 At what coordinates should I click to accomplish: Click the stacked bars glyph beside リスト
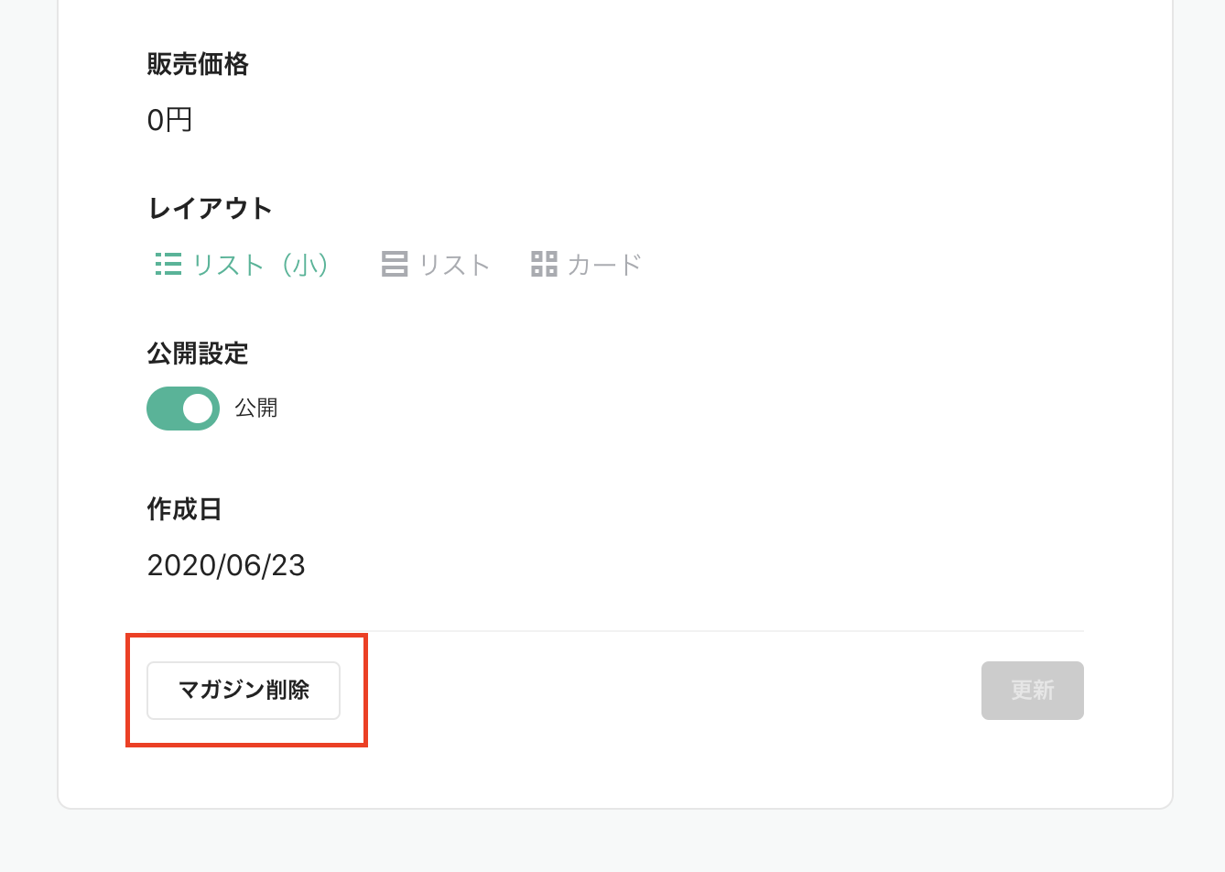pos(395,265)
